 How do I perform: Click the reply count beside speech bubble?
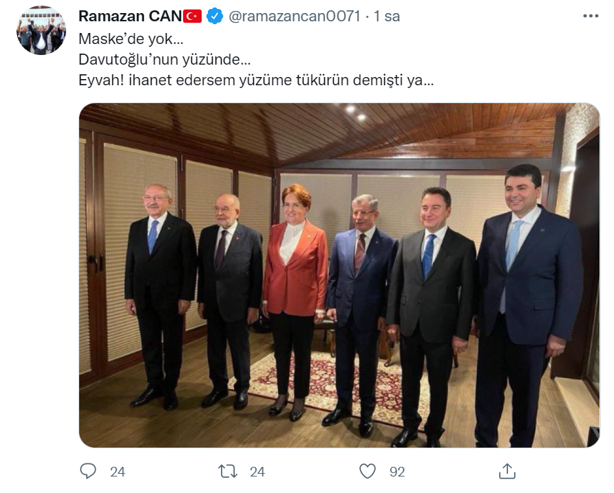(x=118, y=472)
